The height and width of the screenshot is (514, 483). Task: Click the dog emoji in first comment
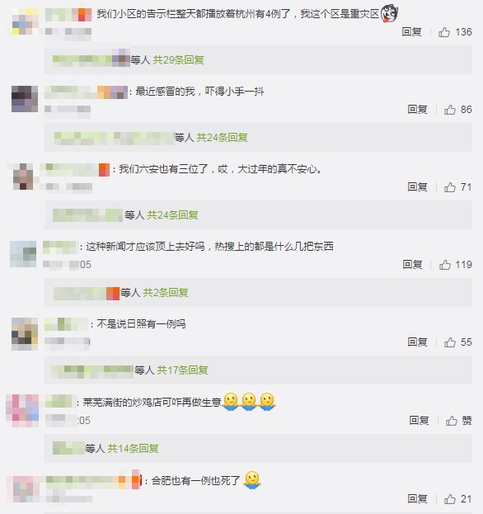[x=389, y=13]
